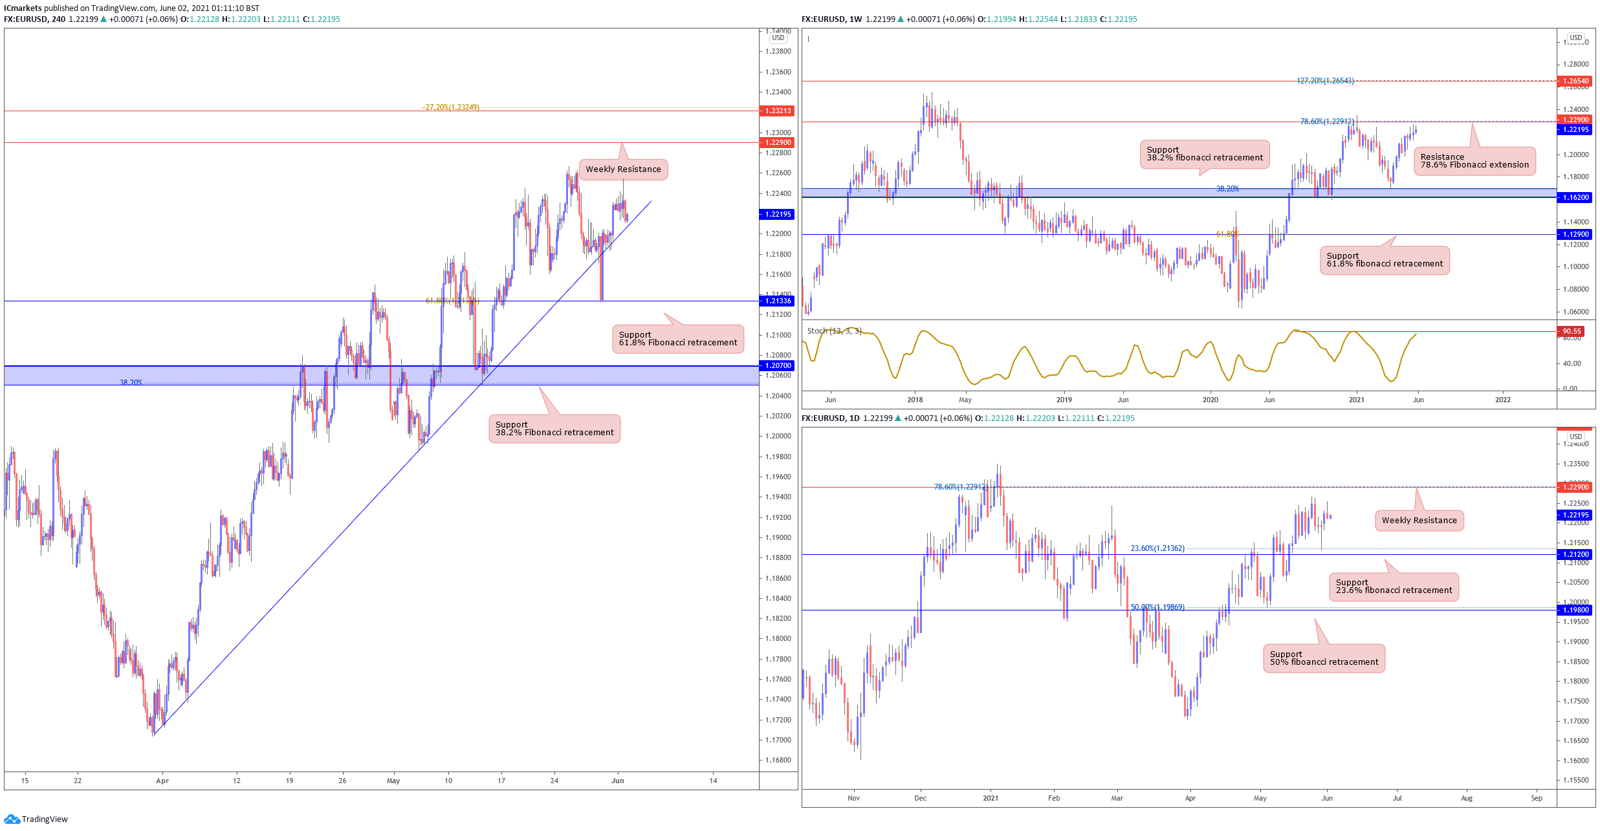Select 61.8% Fibonacci retracement callout on 4-hour chart
This screenshot has height=831, width=1600.
678,339
